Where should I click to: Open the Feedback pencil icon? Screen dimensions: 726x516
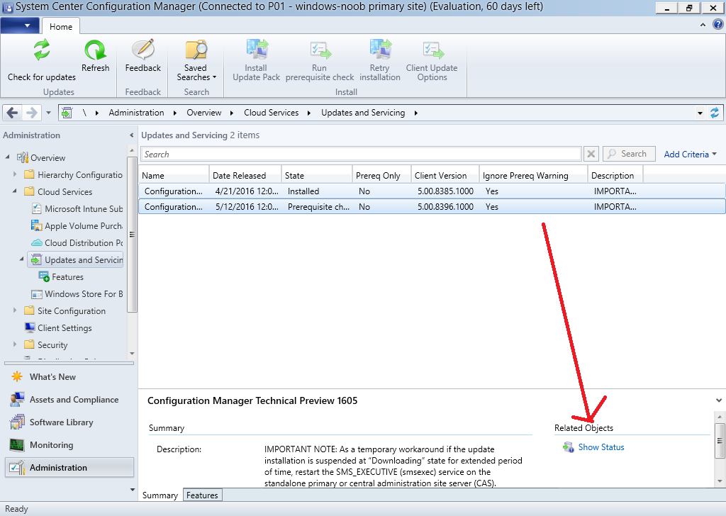[x=143, y=50]
